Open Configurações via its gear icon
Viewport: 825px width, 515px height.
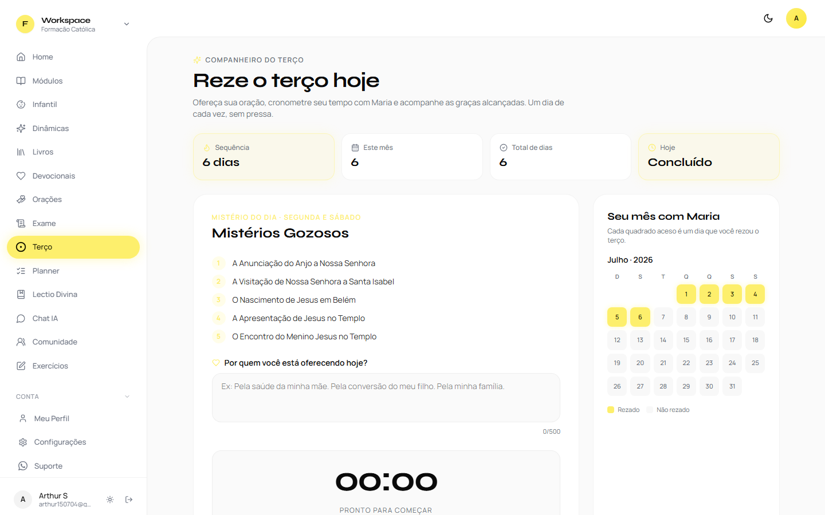[x=23, y=442]
